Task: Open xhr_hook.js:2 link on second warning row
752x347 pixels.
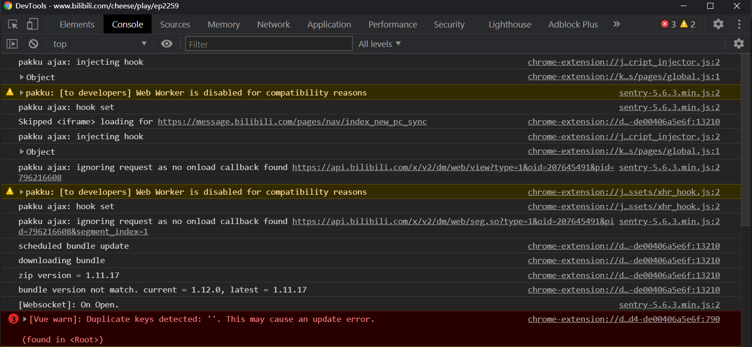Action: (x=623, y=192)
